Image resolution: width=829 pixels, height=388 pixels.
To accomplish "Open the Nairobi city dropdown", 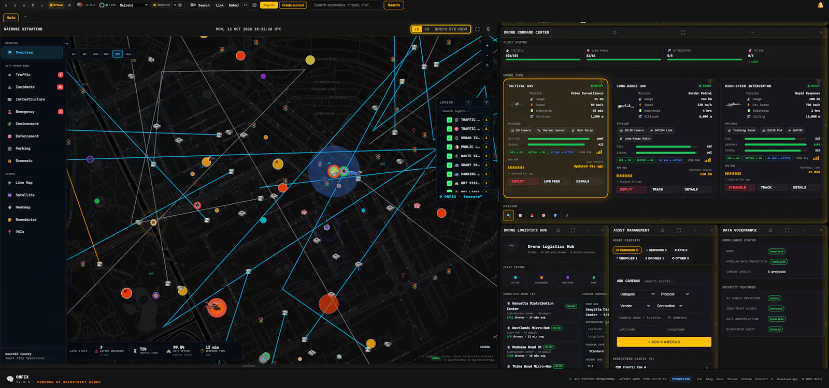I will point(134,5).
